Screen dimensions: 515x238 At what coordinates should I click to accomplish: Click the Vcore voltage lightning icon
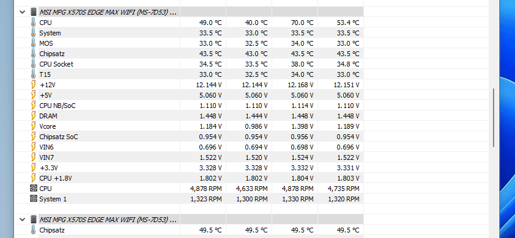(33, 126)
